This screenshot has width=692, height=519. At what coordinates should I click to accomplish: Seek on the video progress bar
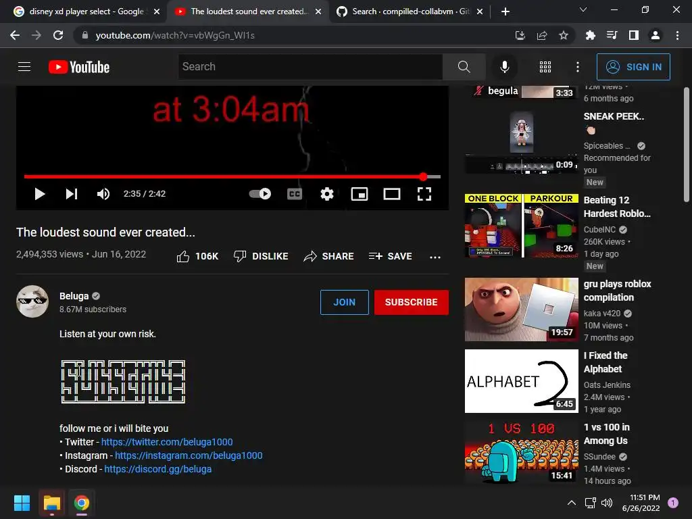[232, 176]
